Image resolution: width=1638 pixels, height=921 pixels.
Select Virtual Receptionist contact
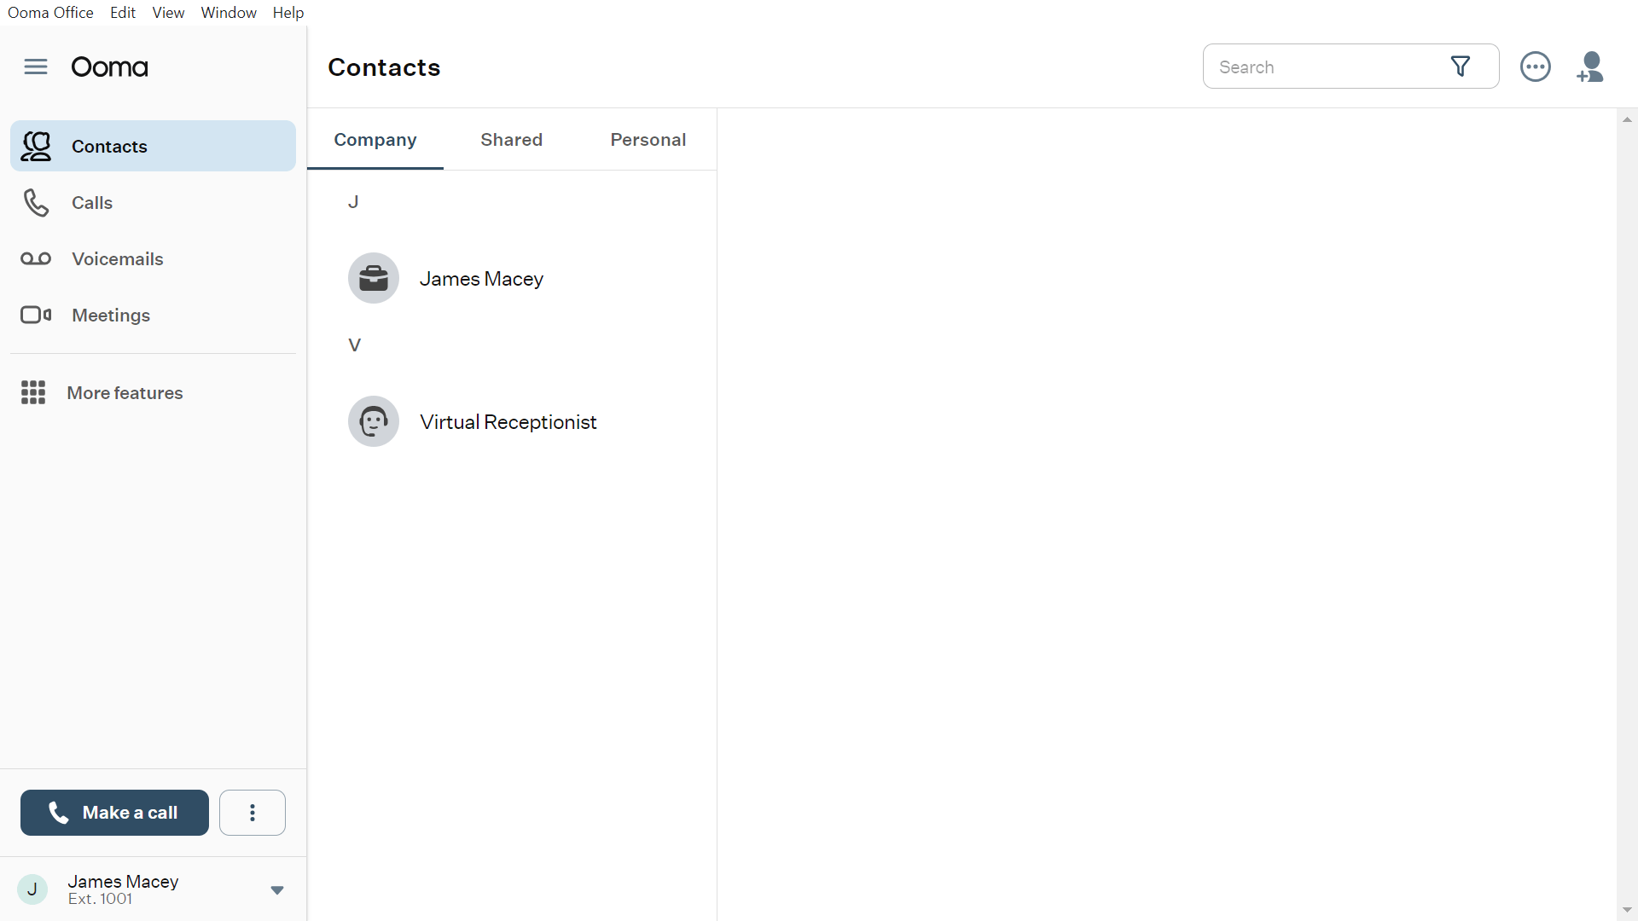(x=508, y=422)
